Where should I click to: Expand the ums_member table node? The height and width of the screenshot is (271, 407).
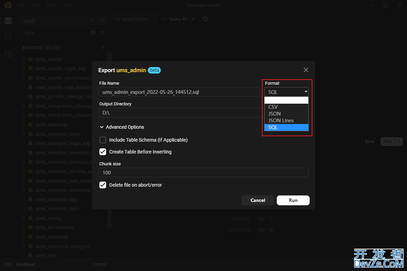(x=24, y=125)
